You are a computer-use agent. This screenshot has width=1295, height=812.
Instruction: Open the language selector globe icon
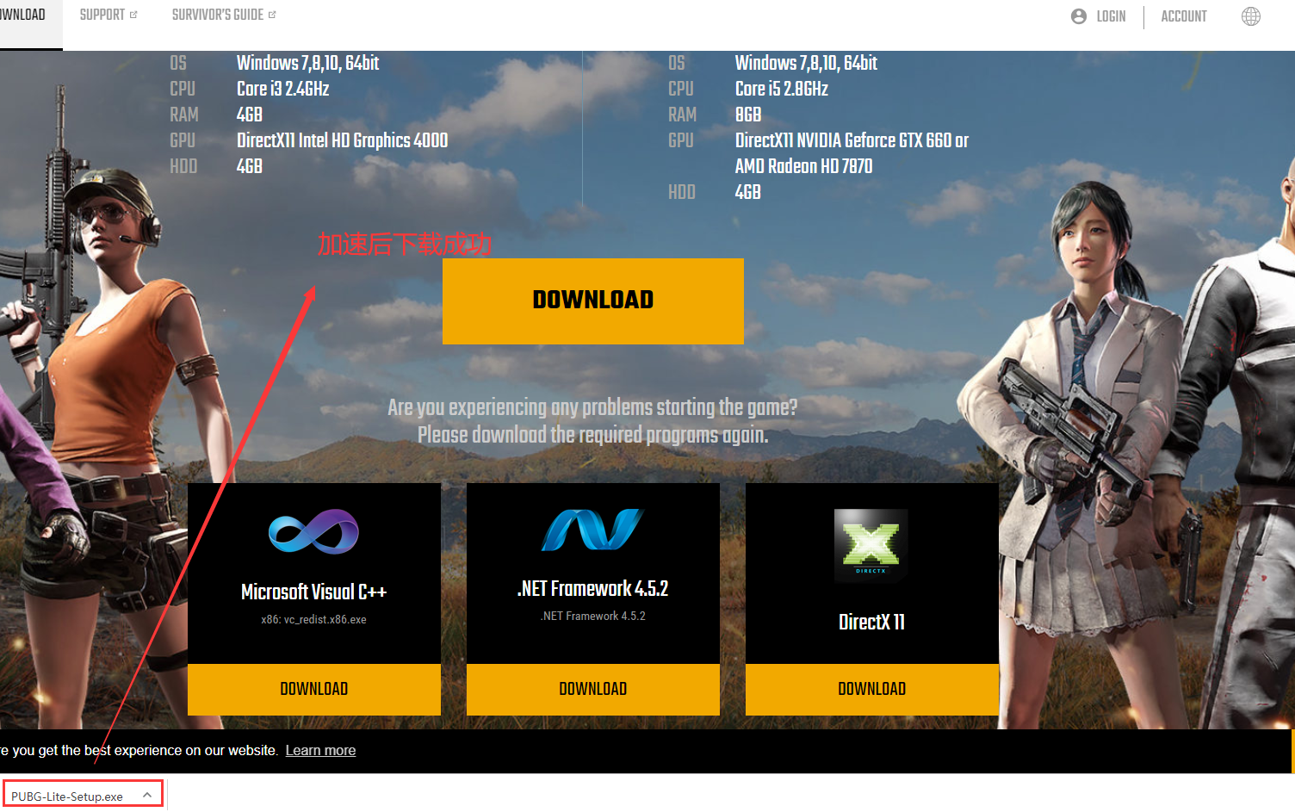(x=1250, y=15)
